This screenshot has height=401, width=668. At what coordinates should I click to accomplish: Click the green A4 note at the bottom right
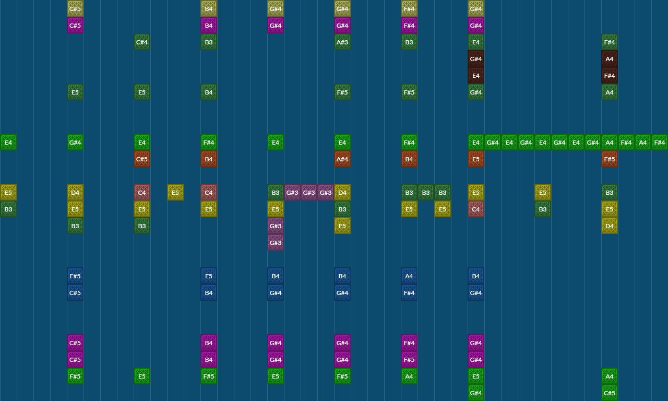click(609, 376)
